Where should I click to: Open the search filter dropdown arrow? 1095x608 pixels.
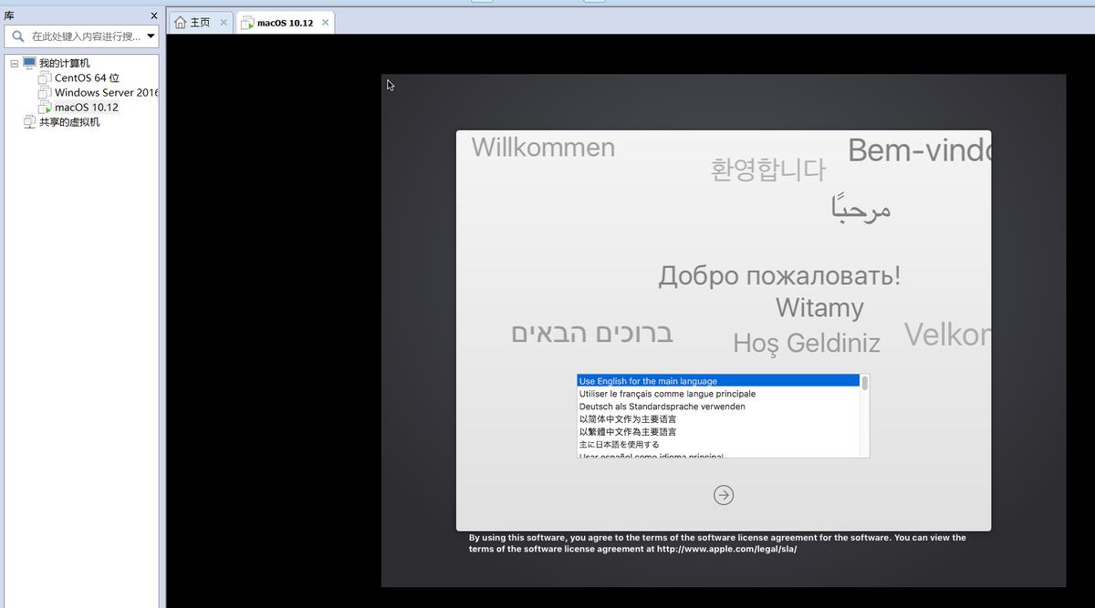pyautogui.click(x=149, y=36)
